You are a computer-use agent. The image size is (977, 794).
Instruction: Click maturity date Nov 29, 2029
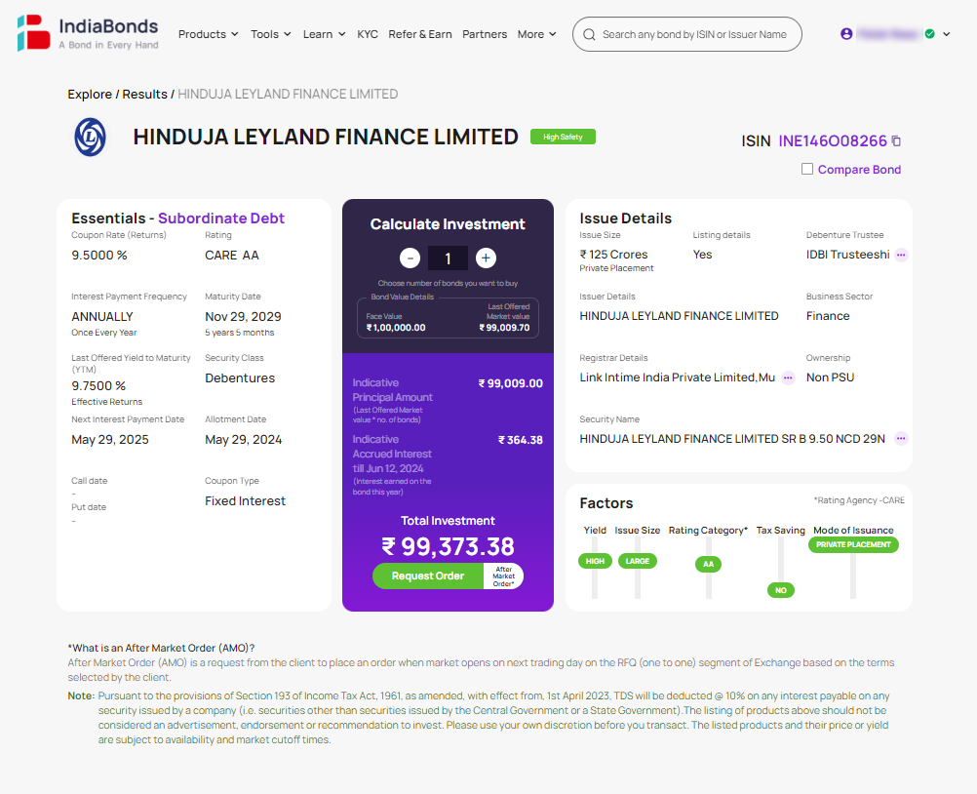click(243, 317)
